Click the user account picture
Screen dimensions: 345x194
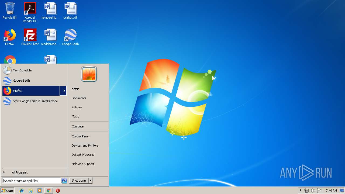tap(89, 74)
